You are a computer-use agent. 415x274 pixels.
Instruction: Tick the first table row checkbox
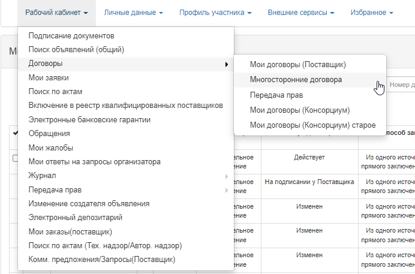pyautogui.click(x=15, y=157)
